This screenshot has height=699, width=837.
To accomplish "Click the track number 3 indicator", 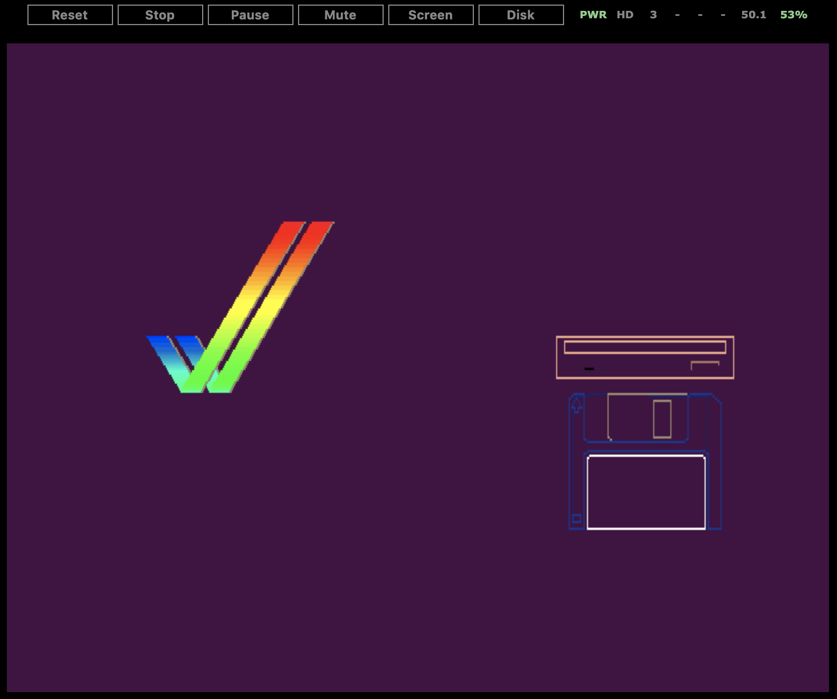I will coord(653,15).
